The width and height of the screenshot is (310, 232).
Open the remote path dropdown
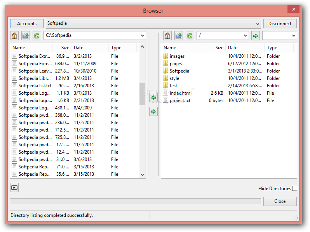246,36
